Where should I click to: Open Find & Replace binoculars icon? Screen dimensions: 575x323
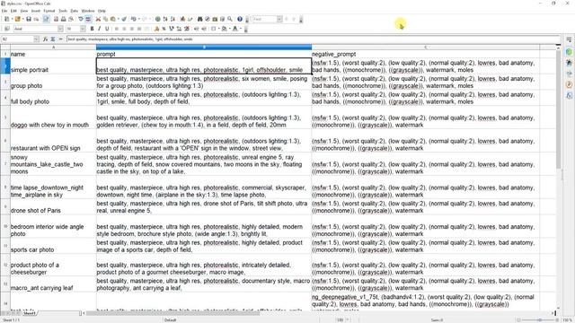tap(199, 19)
